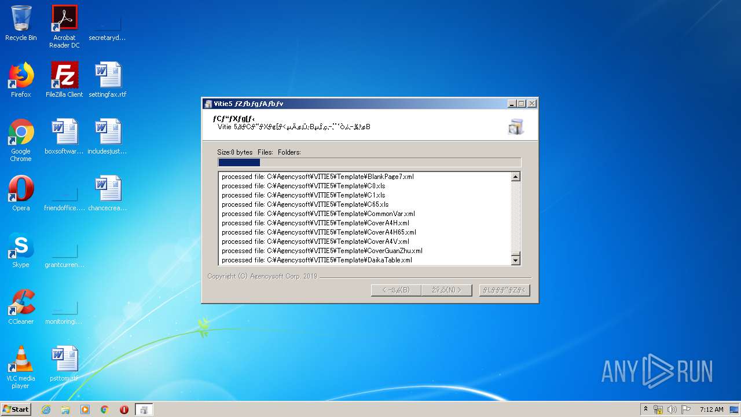Open Windows Explorer from the taskbar

[65, 409]
